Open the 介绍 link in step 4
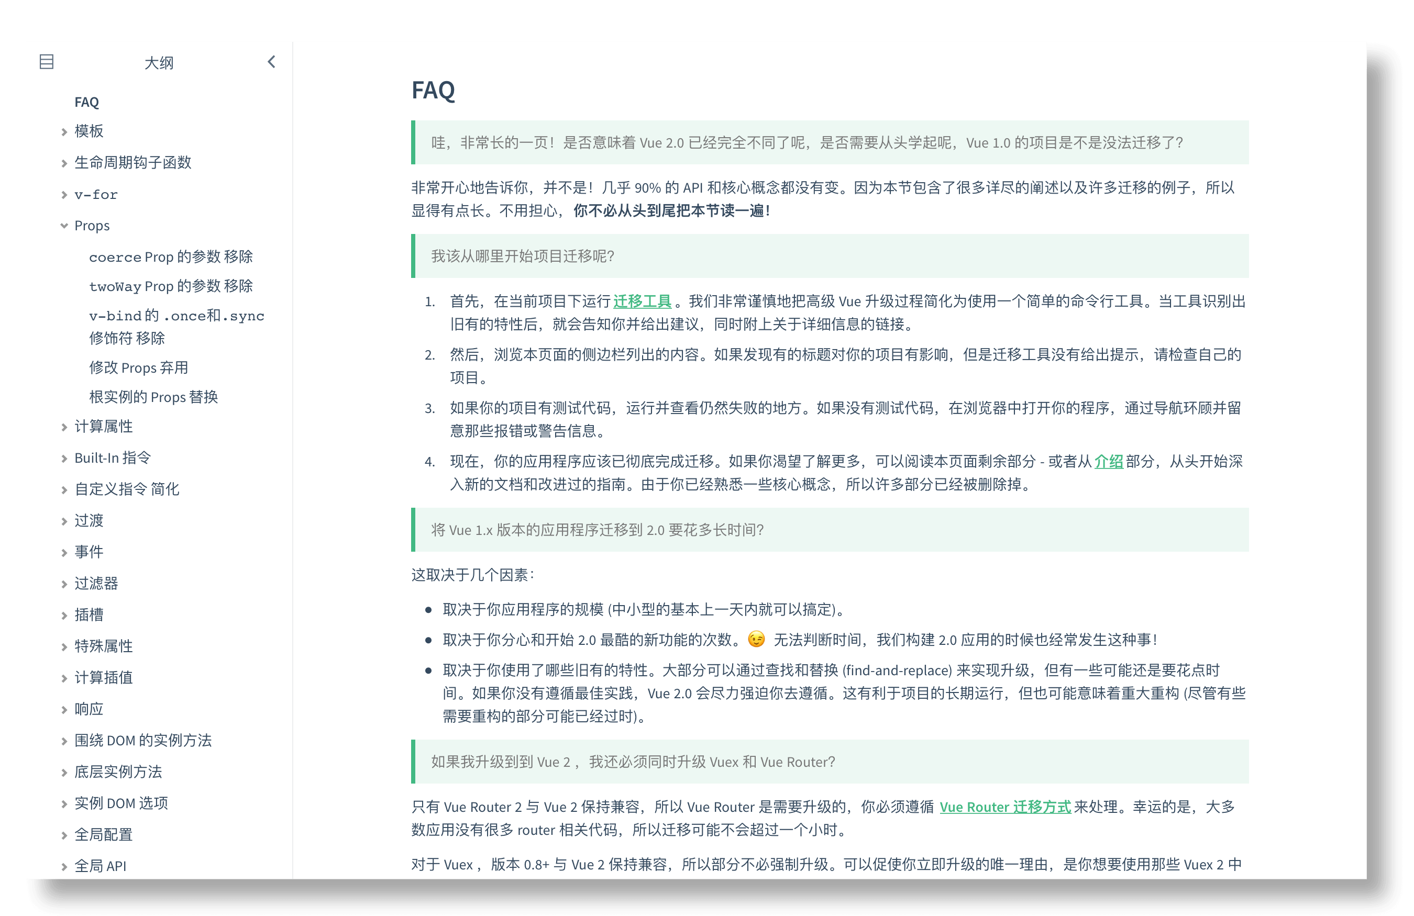 (x=1109, y=462)
